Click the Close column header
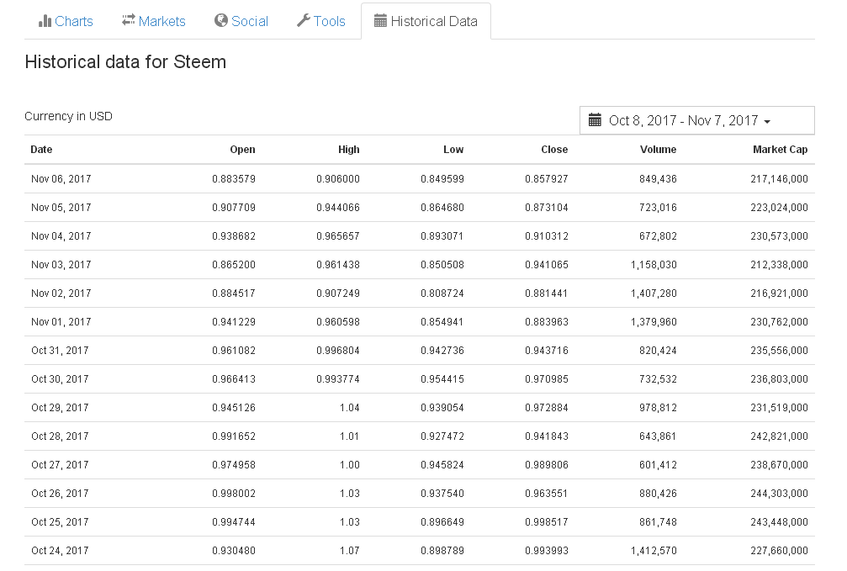 [554, 150]
